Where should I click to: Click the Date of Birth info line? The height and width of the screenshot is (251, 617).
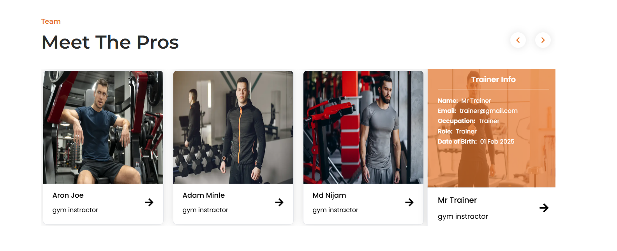476,142
